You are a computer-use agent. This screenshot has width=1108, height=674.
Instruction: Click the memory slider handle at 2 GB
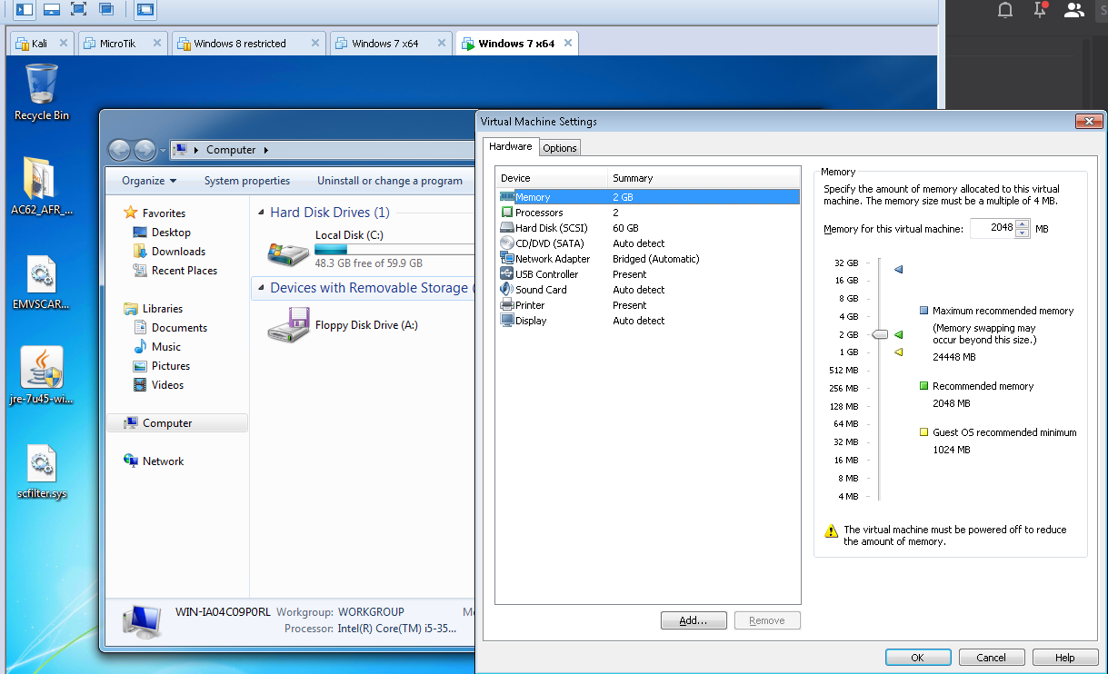(879, 334)
